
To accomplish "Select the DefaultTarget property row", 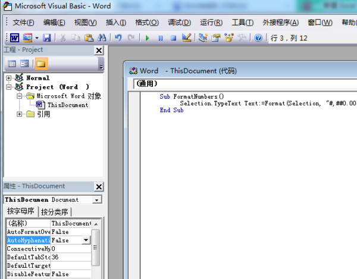I will pyautogui.click(x=49, y=265).
